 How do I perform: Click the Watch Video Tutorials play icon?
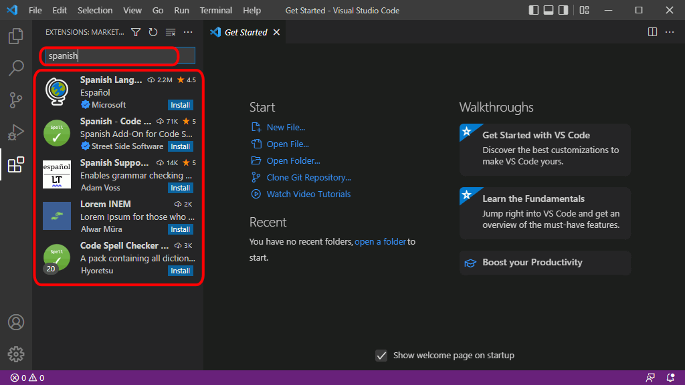click(256, 194)
